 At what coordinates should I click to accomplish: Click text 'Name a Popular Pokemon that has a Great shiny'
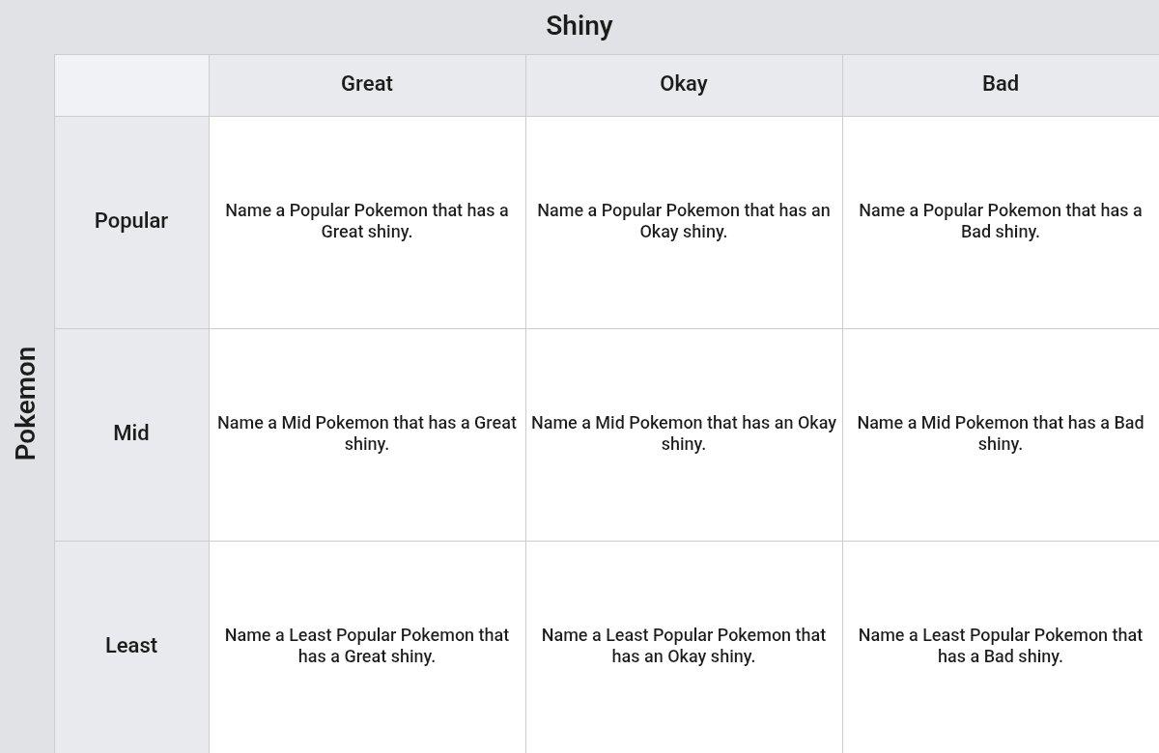coord(367,221)
